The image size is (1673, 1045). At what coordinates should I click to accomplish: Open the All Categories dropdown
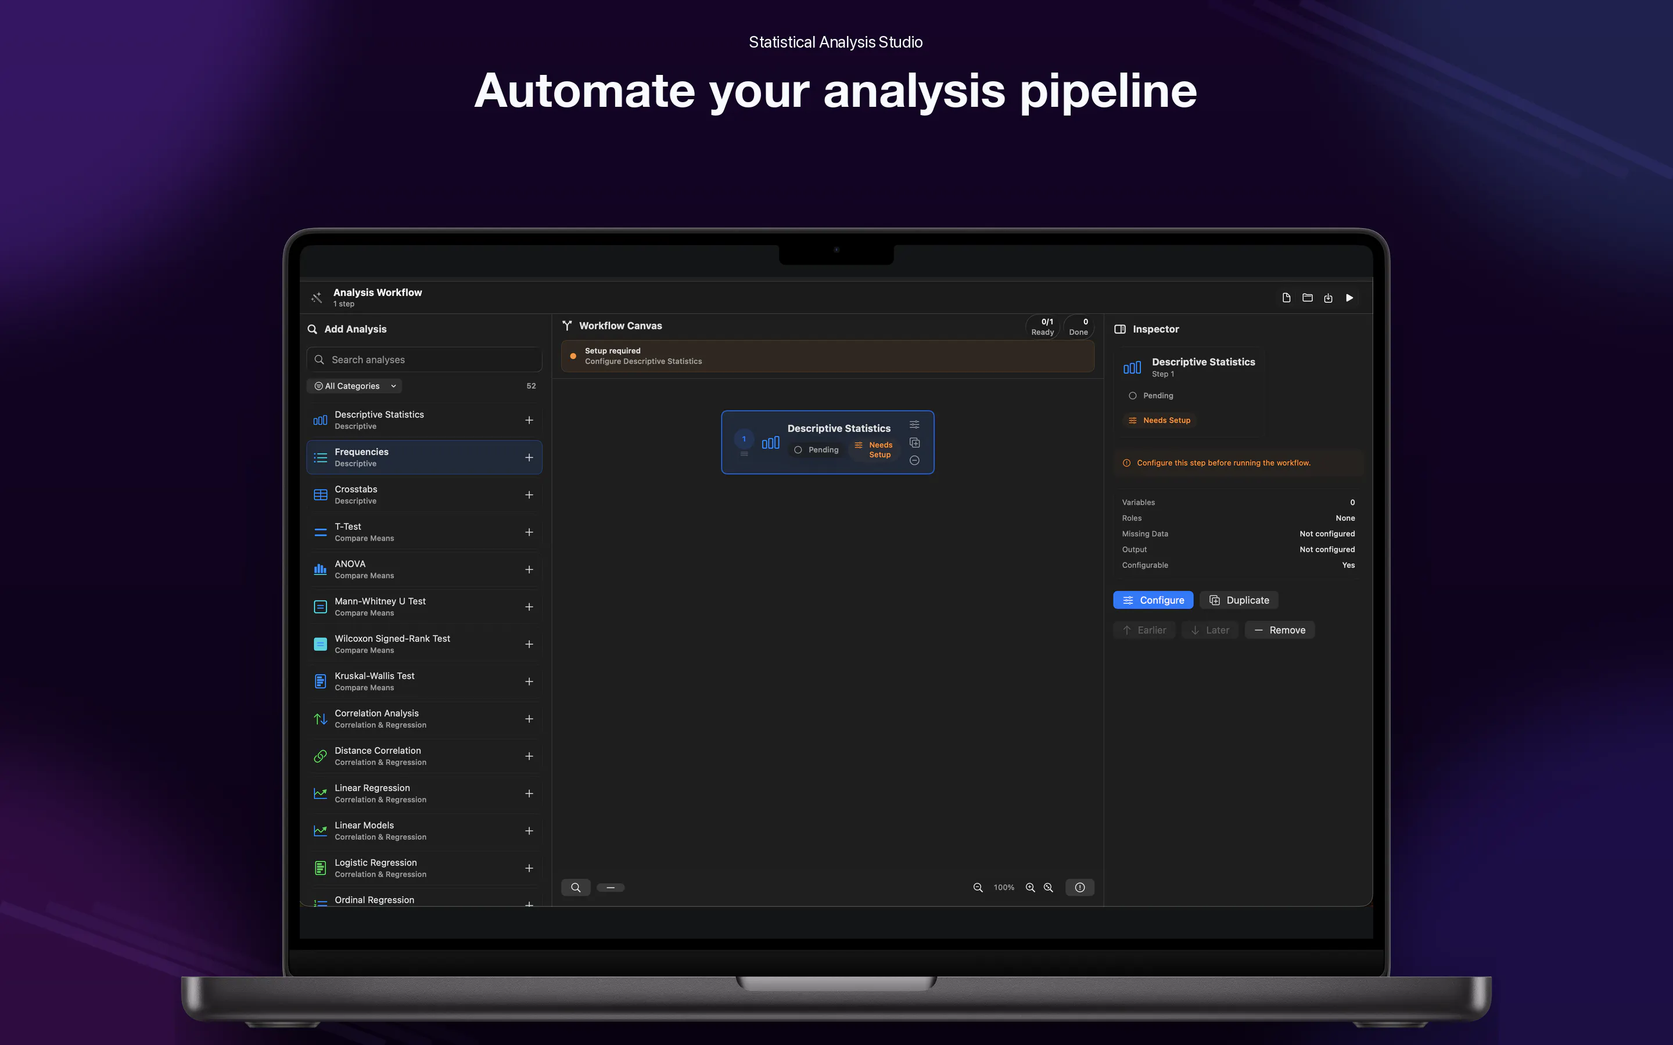[x=355, y=385]
